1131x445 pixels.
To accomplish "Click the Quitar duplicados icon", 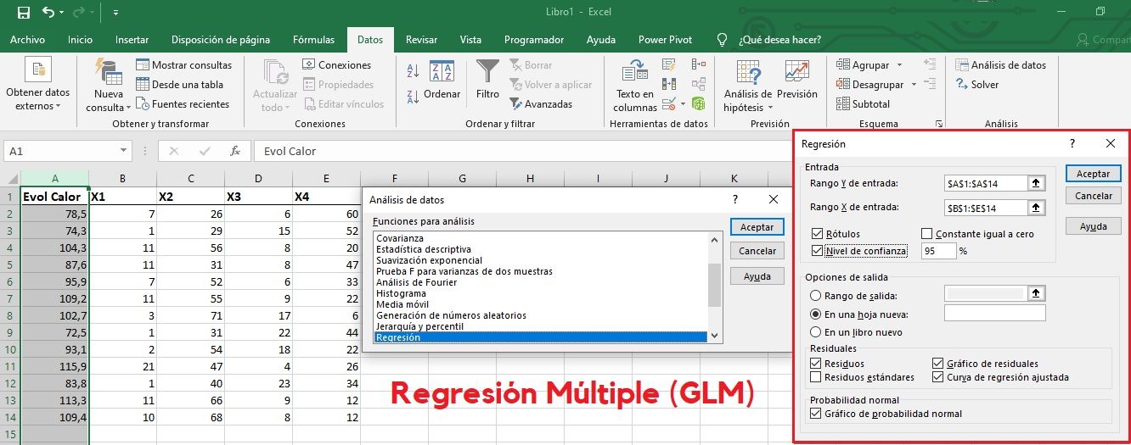I will click(669, 84).
